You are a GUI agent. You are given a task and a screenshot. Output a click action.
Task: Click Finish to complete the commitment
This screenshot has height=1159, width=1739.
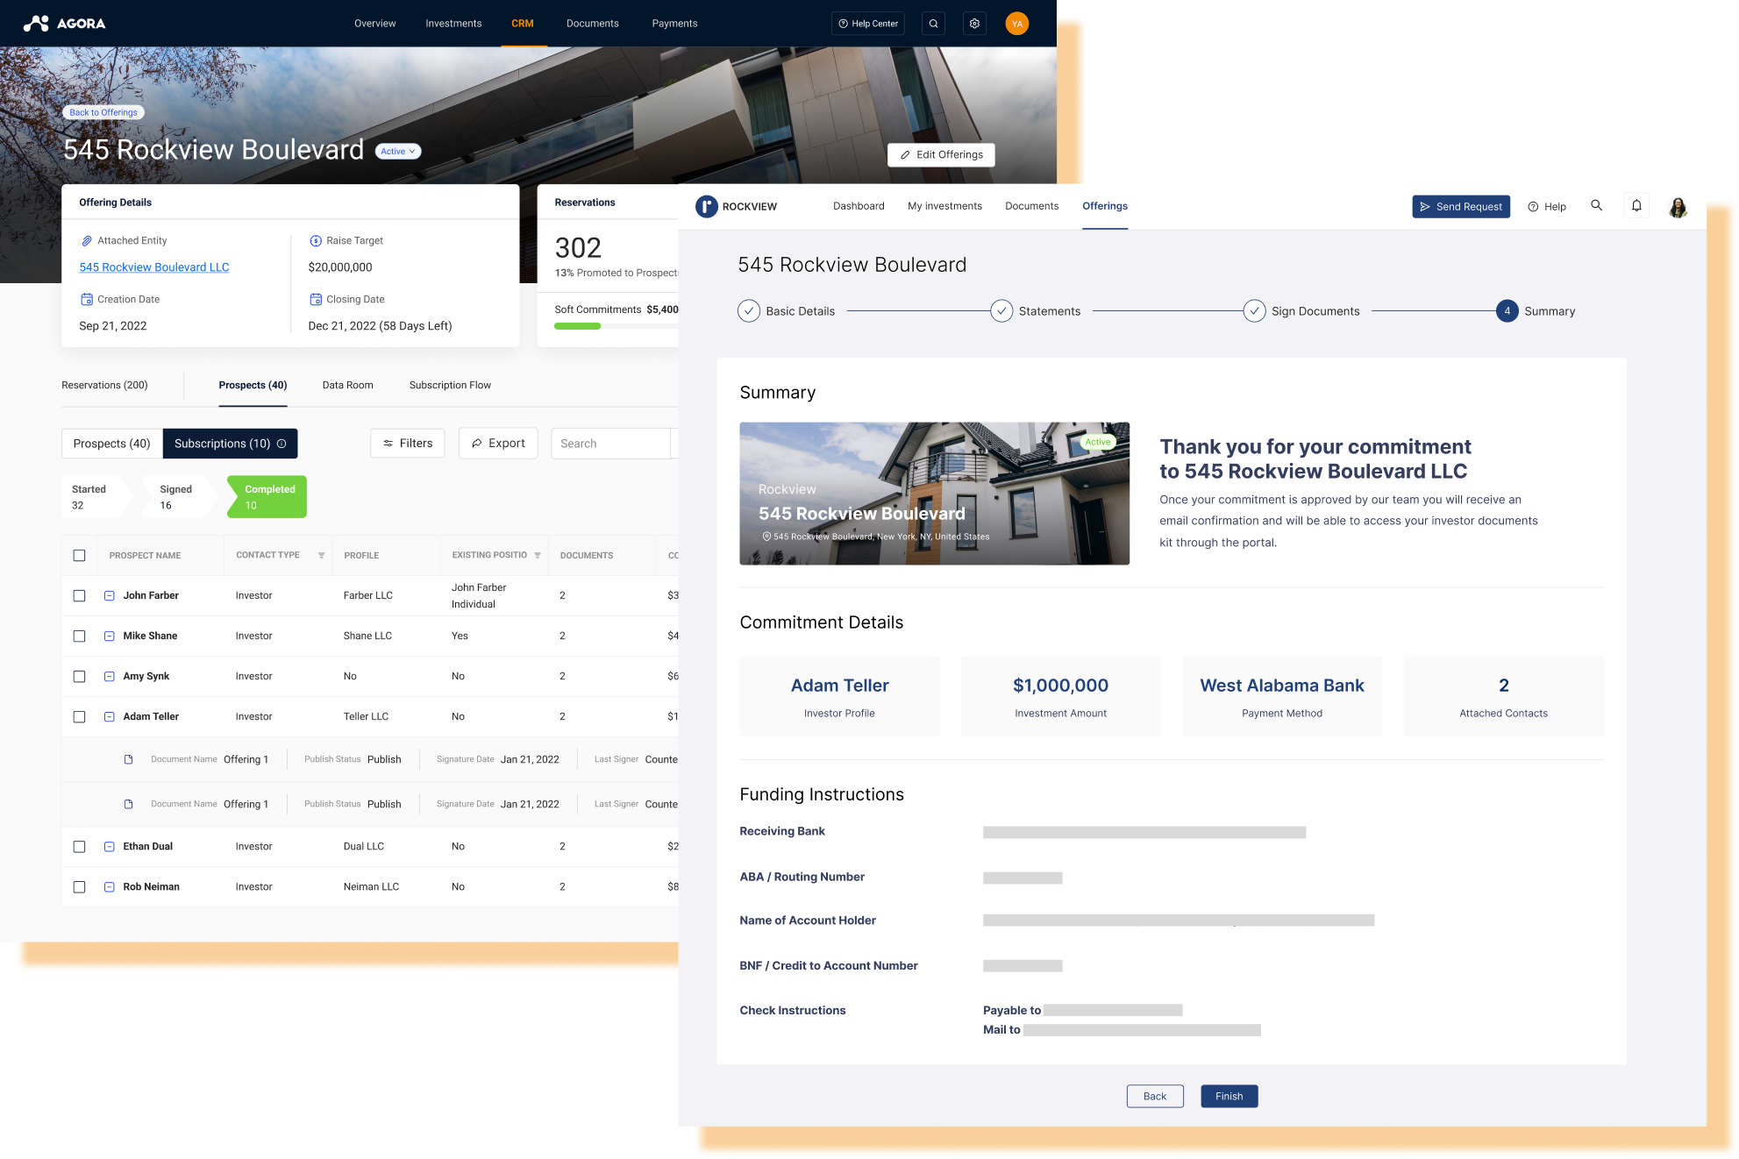tap(1229, 1096)
